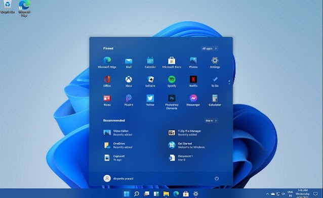Go to next pinned apps page dots
The width and height of the screenshot is (323, 198).
pyautogui.click(x=229, y=82)
